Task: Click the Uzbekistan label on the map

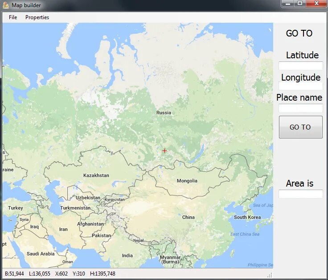Action: tap(88, 198)
